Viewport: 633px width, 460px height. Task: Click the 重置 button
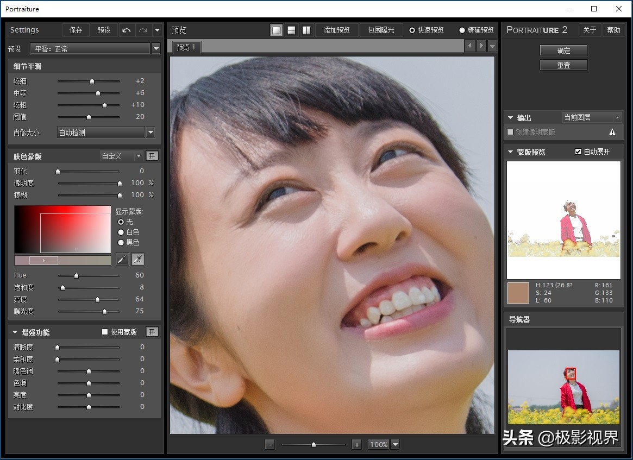point(563,65)
